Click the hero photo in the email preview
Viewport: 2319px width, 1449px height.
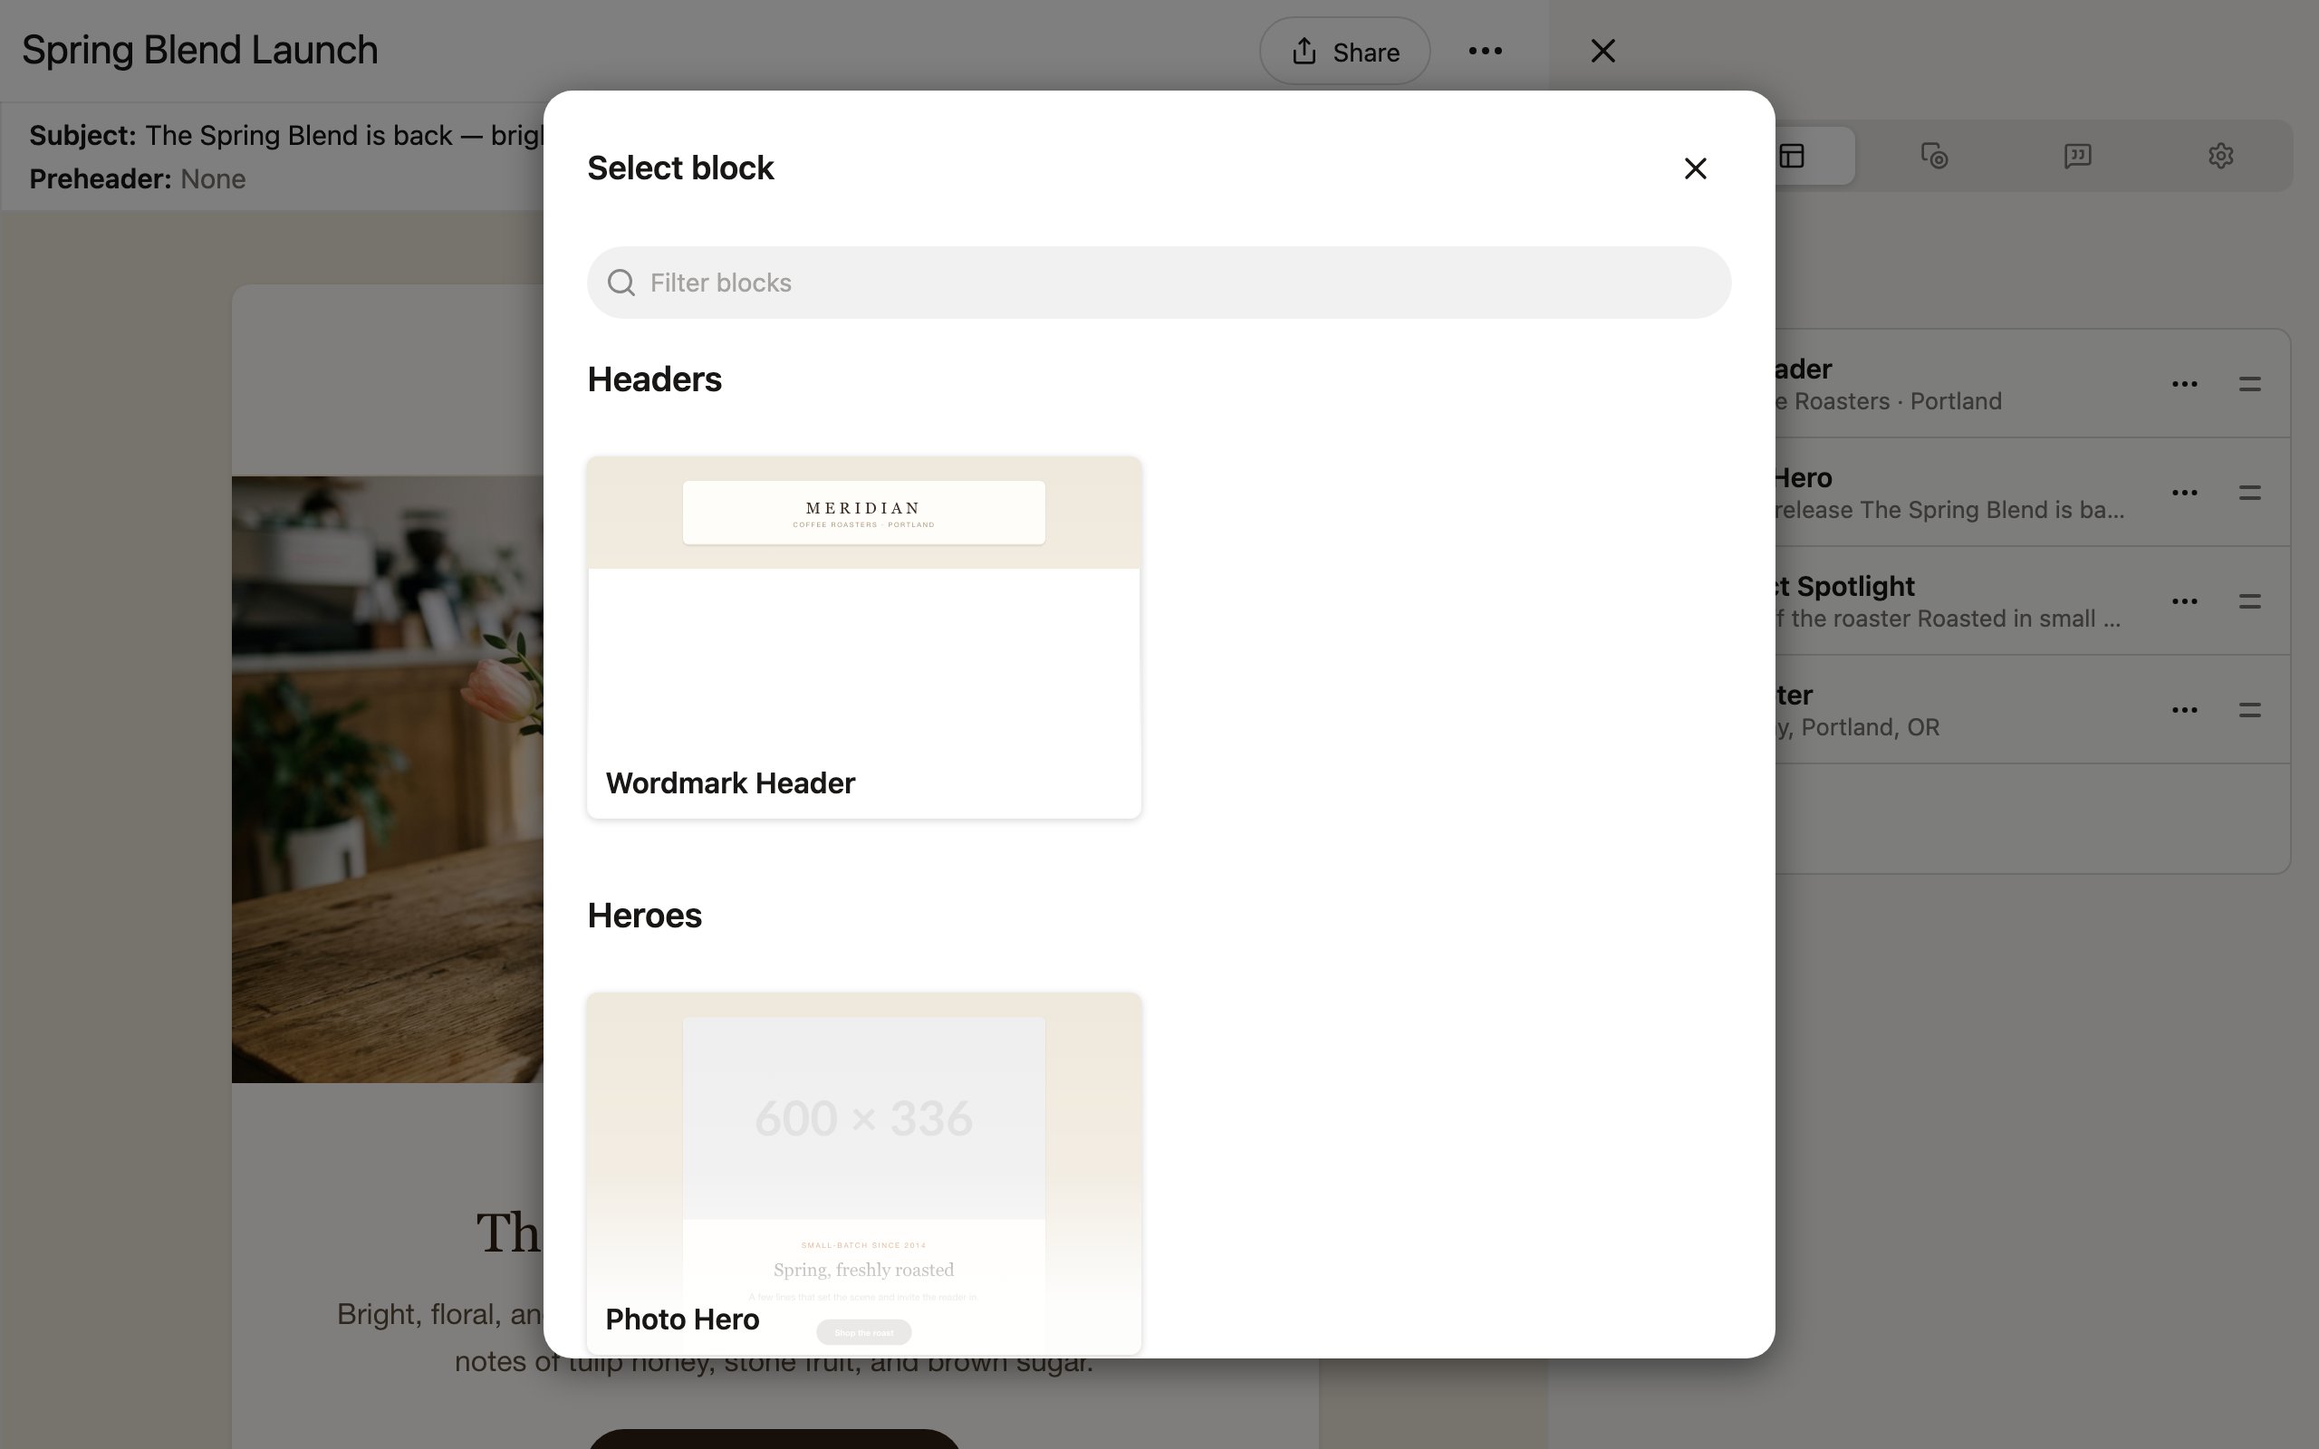click(387, 779)
